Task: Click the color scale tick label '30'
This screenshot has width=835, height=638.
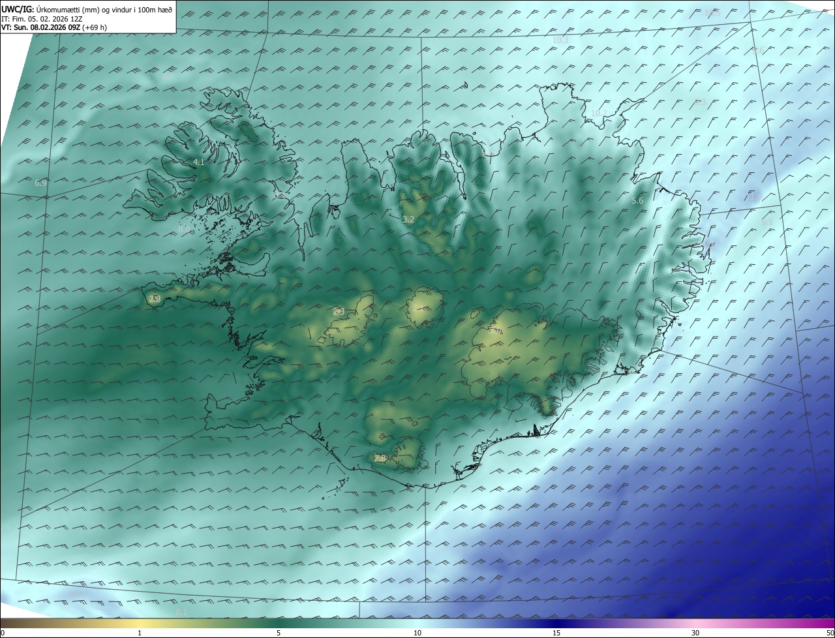Action: tap(695, 633)
